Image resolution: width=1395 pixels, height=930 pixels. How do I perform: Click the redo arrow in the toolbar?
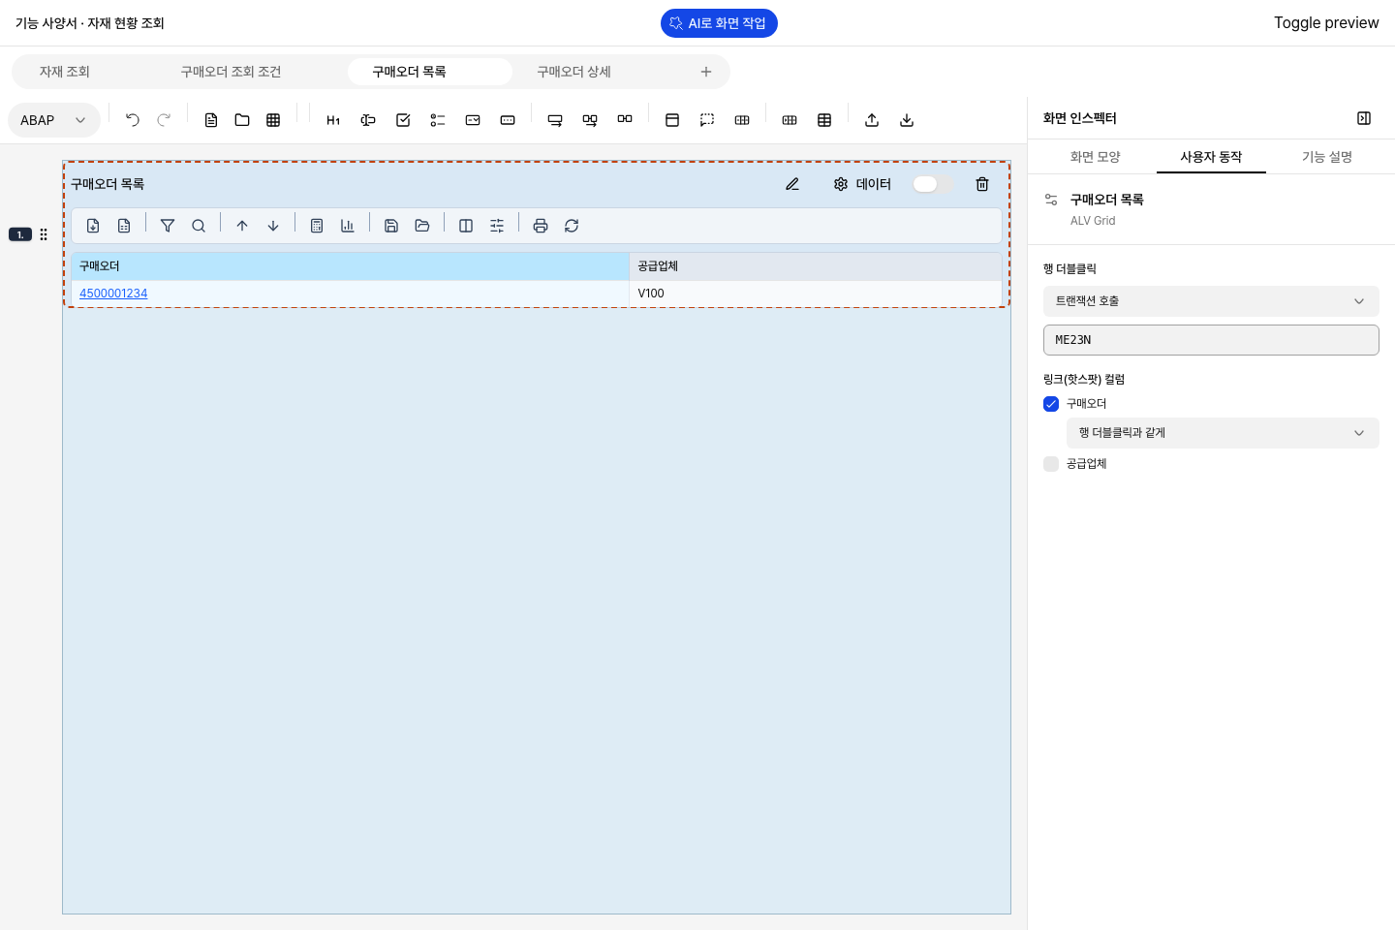[x=164, y=120]
